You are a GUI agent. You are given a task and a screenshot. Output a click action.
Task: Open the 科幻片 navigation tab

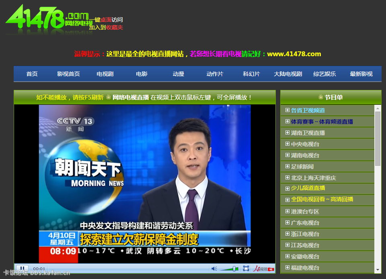(251, 74)
